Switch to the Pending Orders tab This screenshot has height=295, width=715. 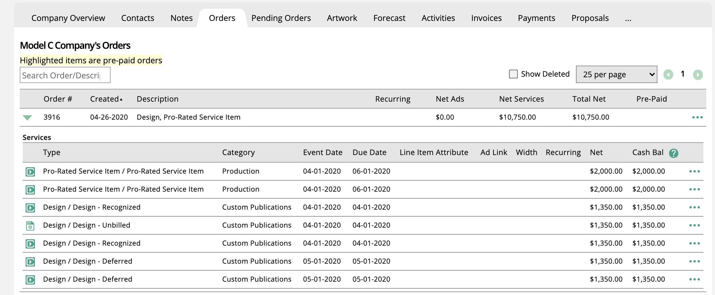click(x=281, y=18)
